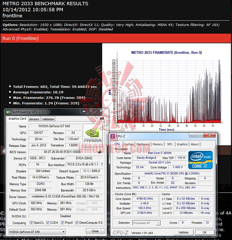Open the Mainboard tab in CPU-Z
This screenshot has width=232, height=240.
pyautogui.click(x=143, y=144)
